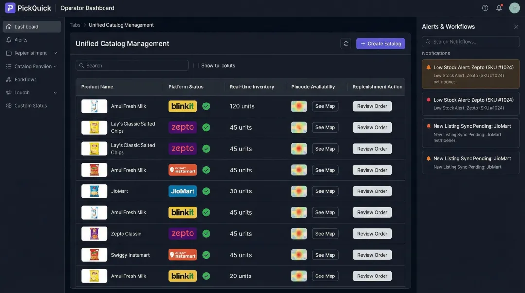Viewport: 525px width, 293px height.
Task: Click the Create Catalog button
Action: 380,43
